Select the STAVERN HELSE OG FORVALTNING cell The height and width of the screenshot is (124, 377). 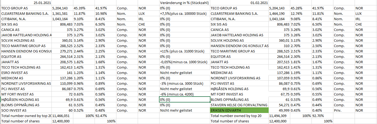(x=239, y=105)
